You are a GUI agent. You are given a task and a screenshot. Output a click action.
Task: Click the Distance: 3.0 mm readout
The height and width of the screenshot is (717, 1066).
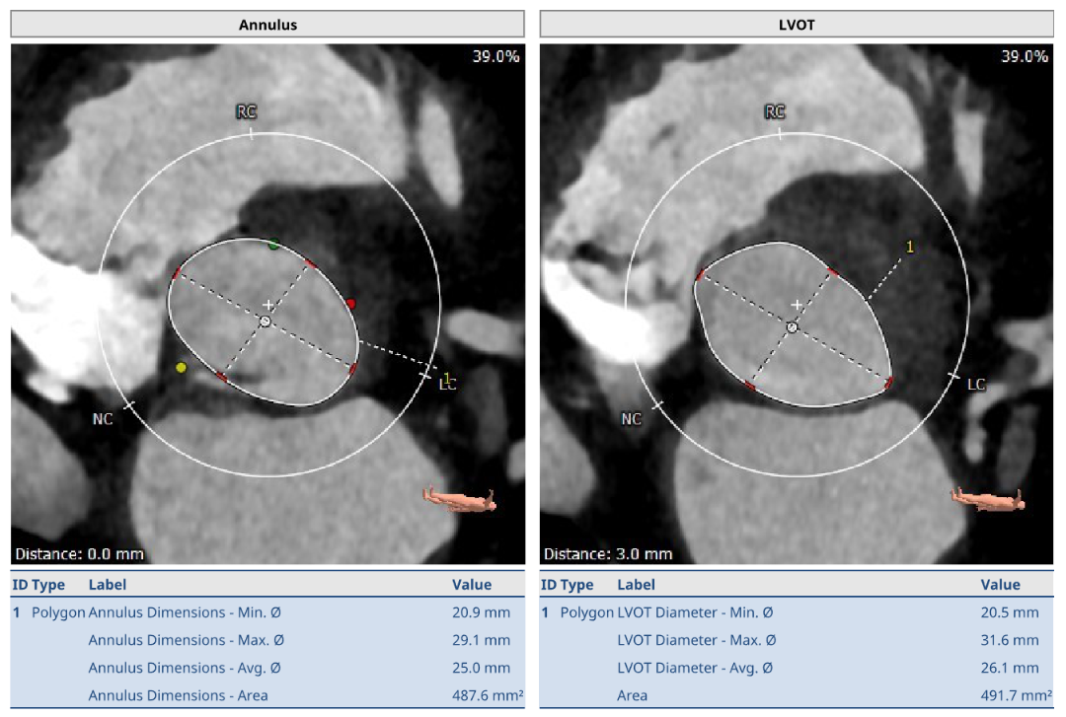608,553
